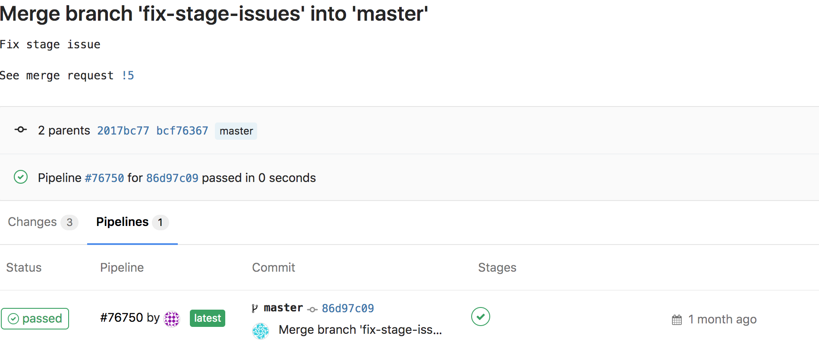Open commit 86d97c09 in pipeline summary
This screenshot has height=345, width=819.
pos(172,178)
